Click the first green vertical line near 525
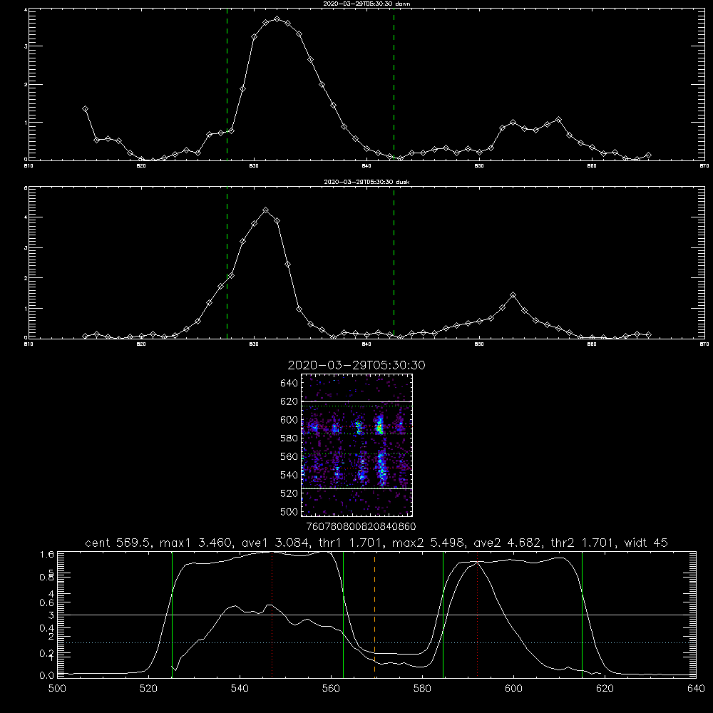The height and width of the screenshot is (713, 713). [x=172, y=615]
